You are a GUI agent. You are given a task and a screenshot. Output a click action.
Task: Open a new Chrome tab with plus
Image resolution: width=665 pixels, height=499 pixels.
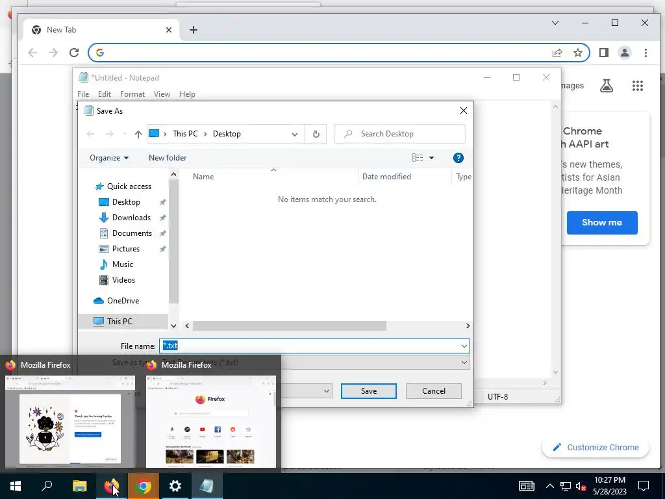point(194,30)
